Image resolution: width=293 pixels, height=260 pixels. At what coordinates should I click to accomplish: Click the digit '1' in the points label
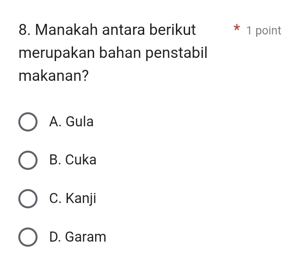(x=249, y=31)
